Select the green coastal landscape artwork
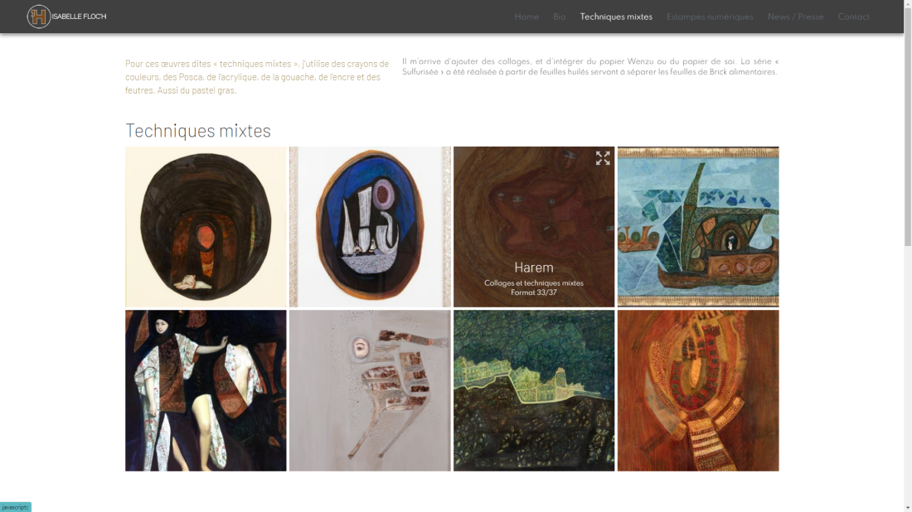This screenshot has height=512, width=912. [534, 390]
